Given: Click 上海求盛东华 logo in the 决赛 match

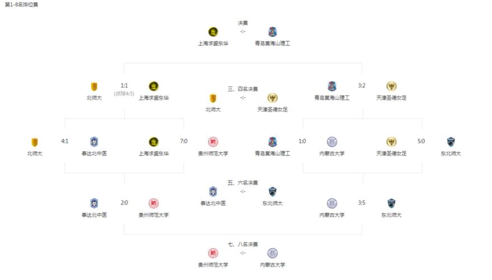Looking at the screenshot, I should click(213, 32).
